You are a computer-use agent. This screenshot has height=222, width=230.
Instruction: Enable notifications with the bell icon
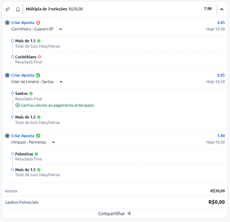pyautogui.click(x=18, y=9)
